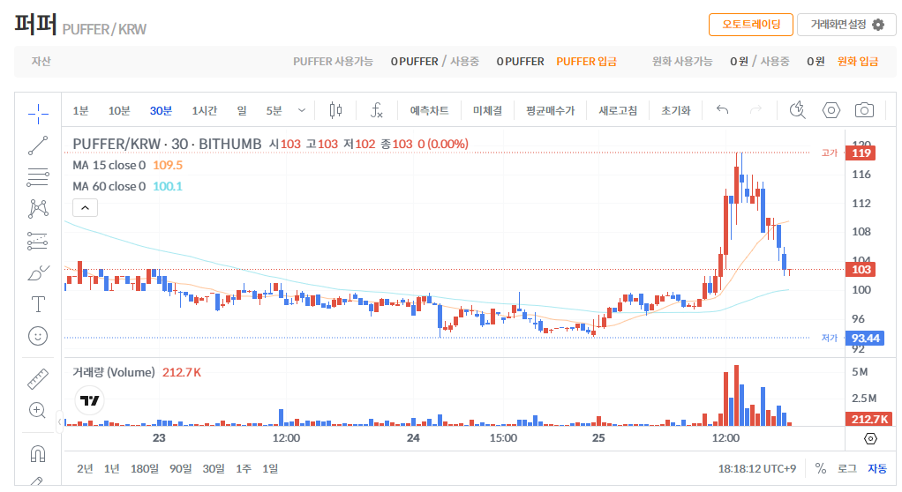Collapse the indicator legend chevron
Image resolution: width=902 pixels, height=492 pixels.
click(85, 207)
